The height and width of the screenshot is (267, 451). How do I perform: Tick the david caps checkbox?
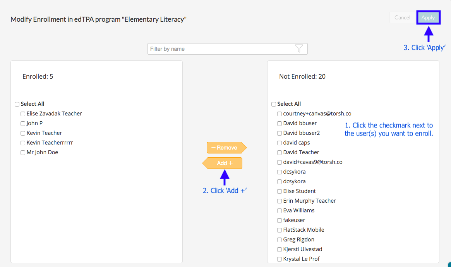click(280, 143)
